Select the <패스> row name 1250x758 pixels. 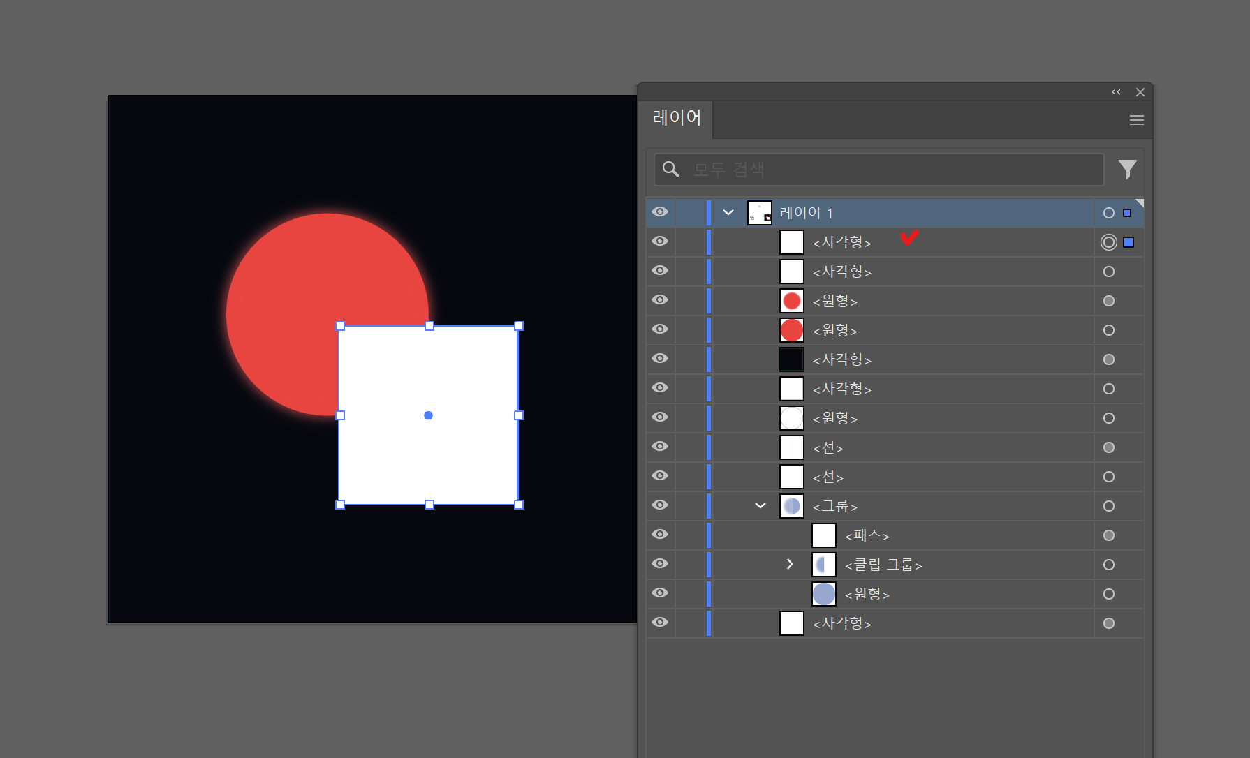(x=867, y=535)
